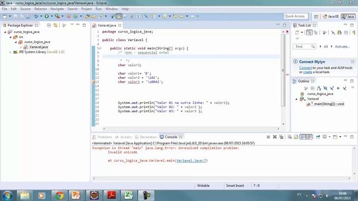Remove all terminated launches in Console

[281, 137]
